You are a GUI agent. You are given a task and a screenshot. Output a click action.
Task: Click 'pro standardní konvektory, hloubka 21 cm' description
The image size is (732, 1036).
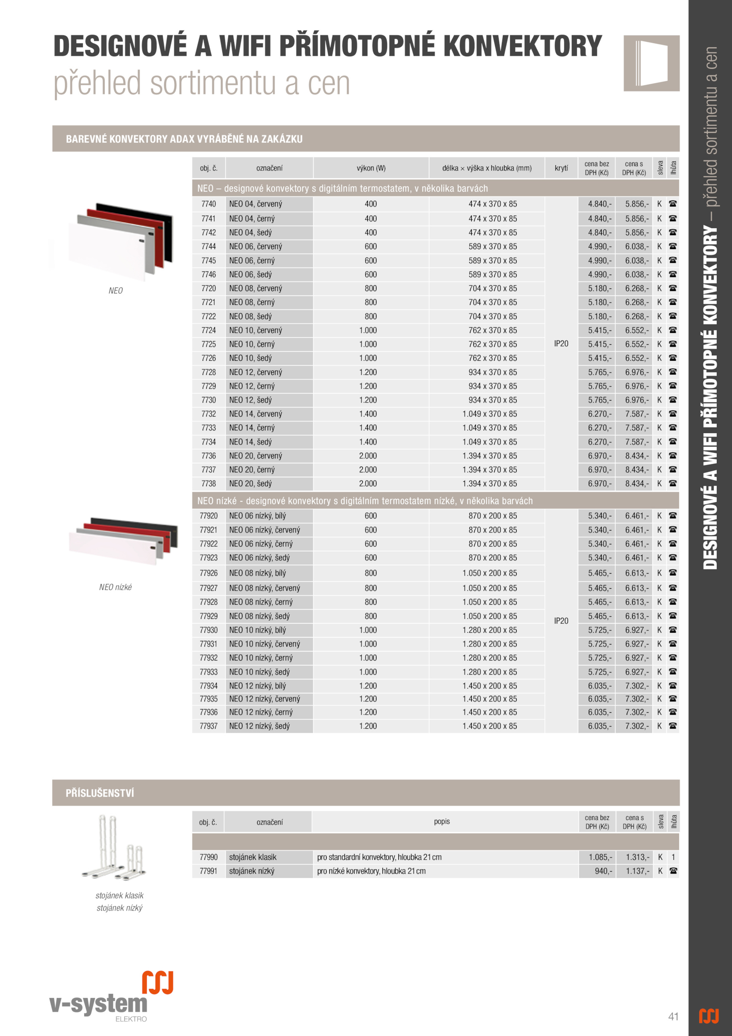379,857
